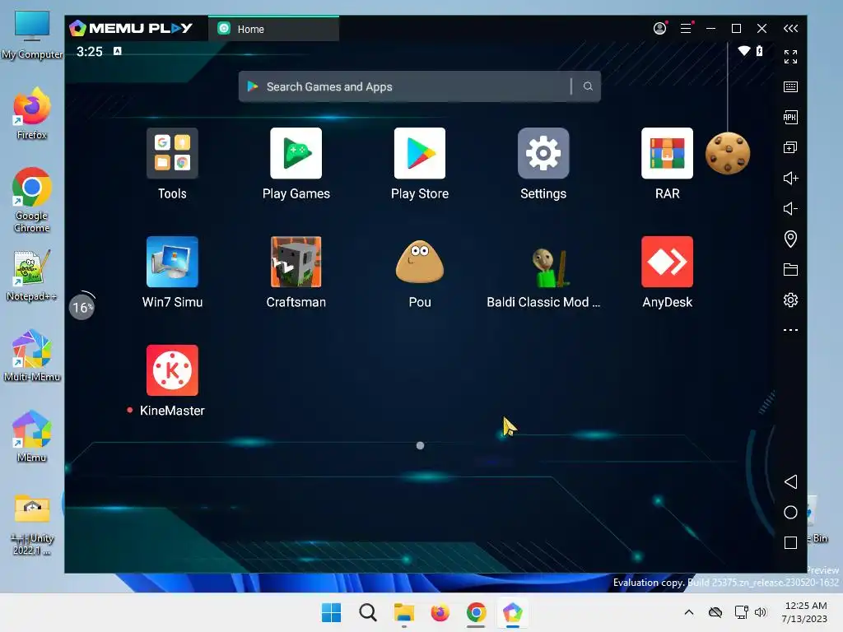This screenshot has width=843, height=632.
Task: Click the MEmu icon in the taskbar
Action: coord(512,612)
